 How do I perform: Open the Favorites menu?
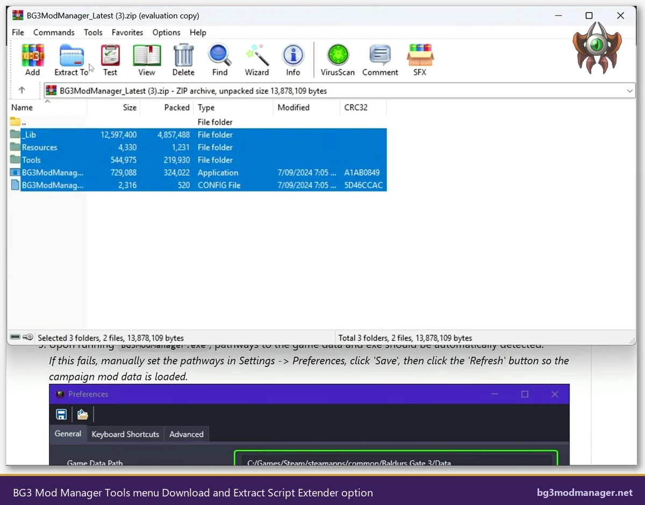[127, 32]
